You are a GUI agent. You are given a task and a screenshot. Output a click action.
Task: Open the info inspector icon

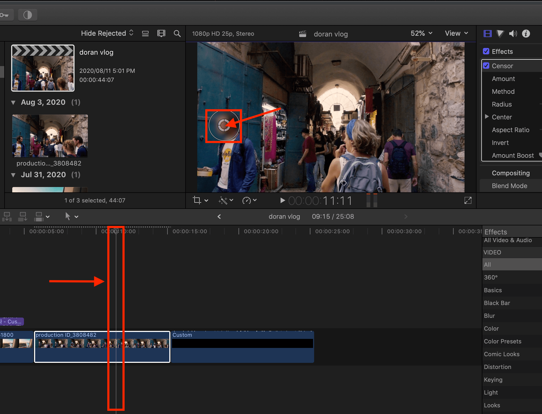526,34
